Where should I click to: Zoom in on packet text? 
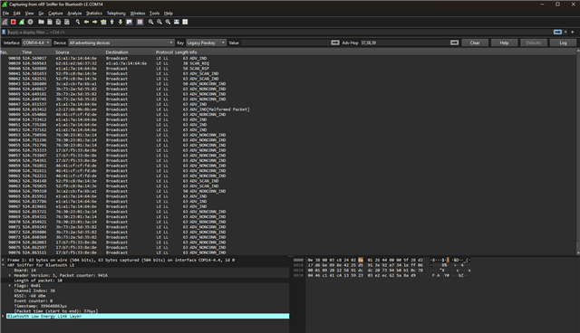[151, 22]
